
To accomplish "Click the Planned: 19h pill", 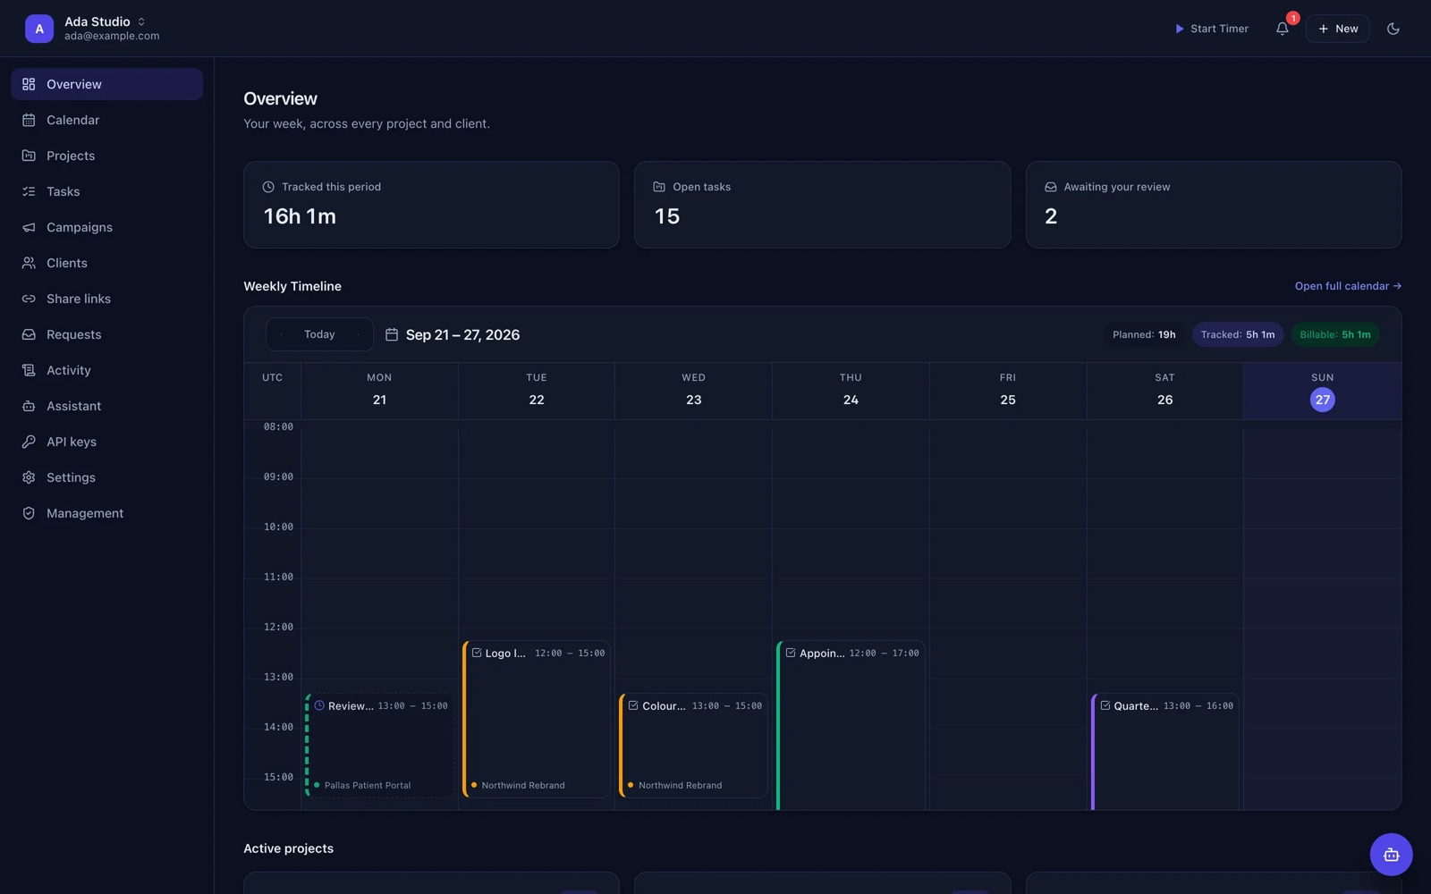I will pyautogui.click(x=1144, y=334).
